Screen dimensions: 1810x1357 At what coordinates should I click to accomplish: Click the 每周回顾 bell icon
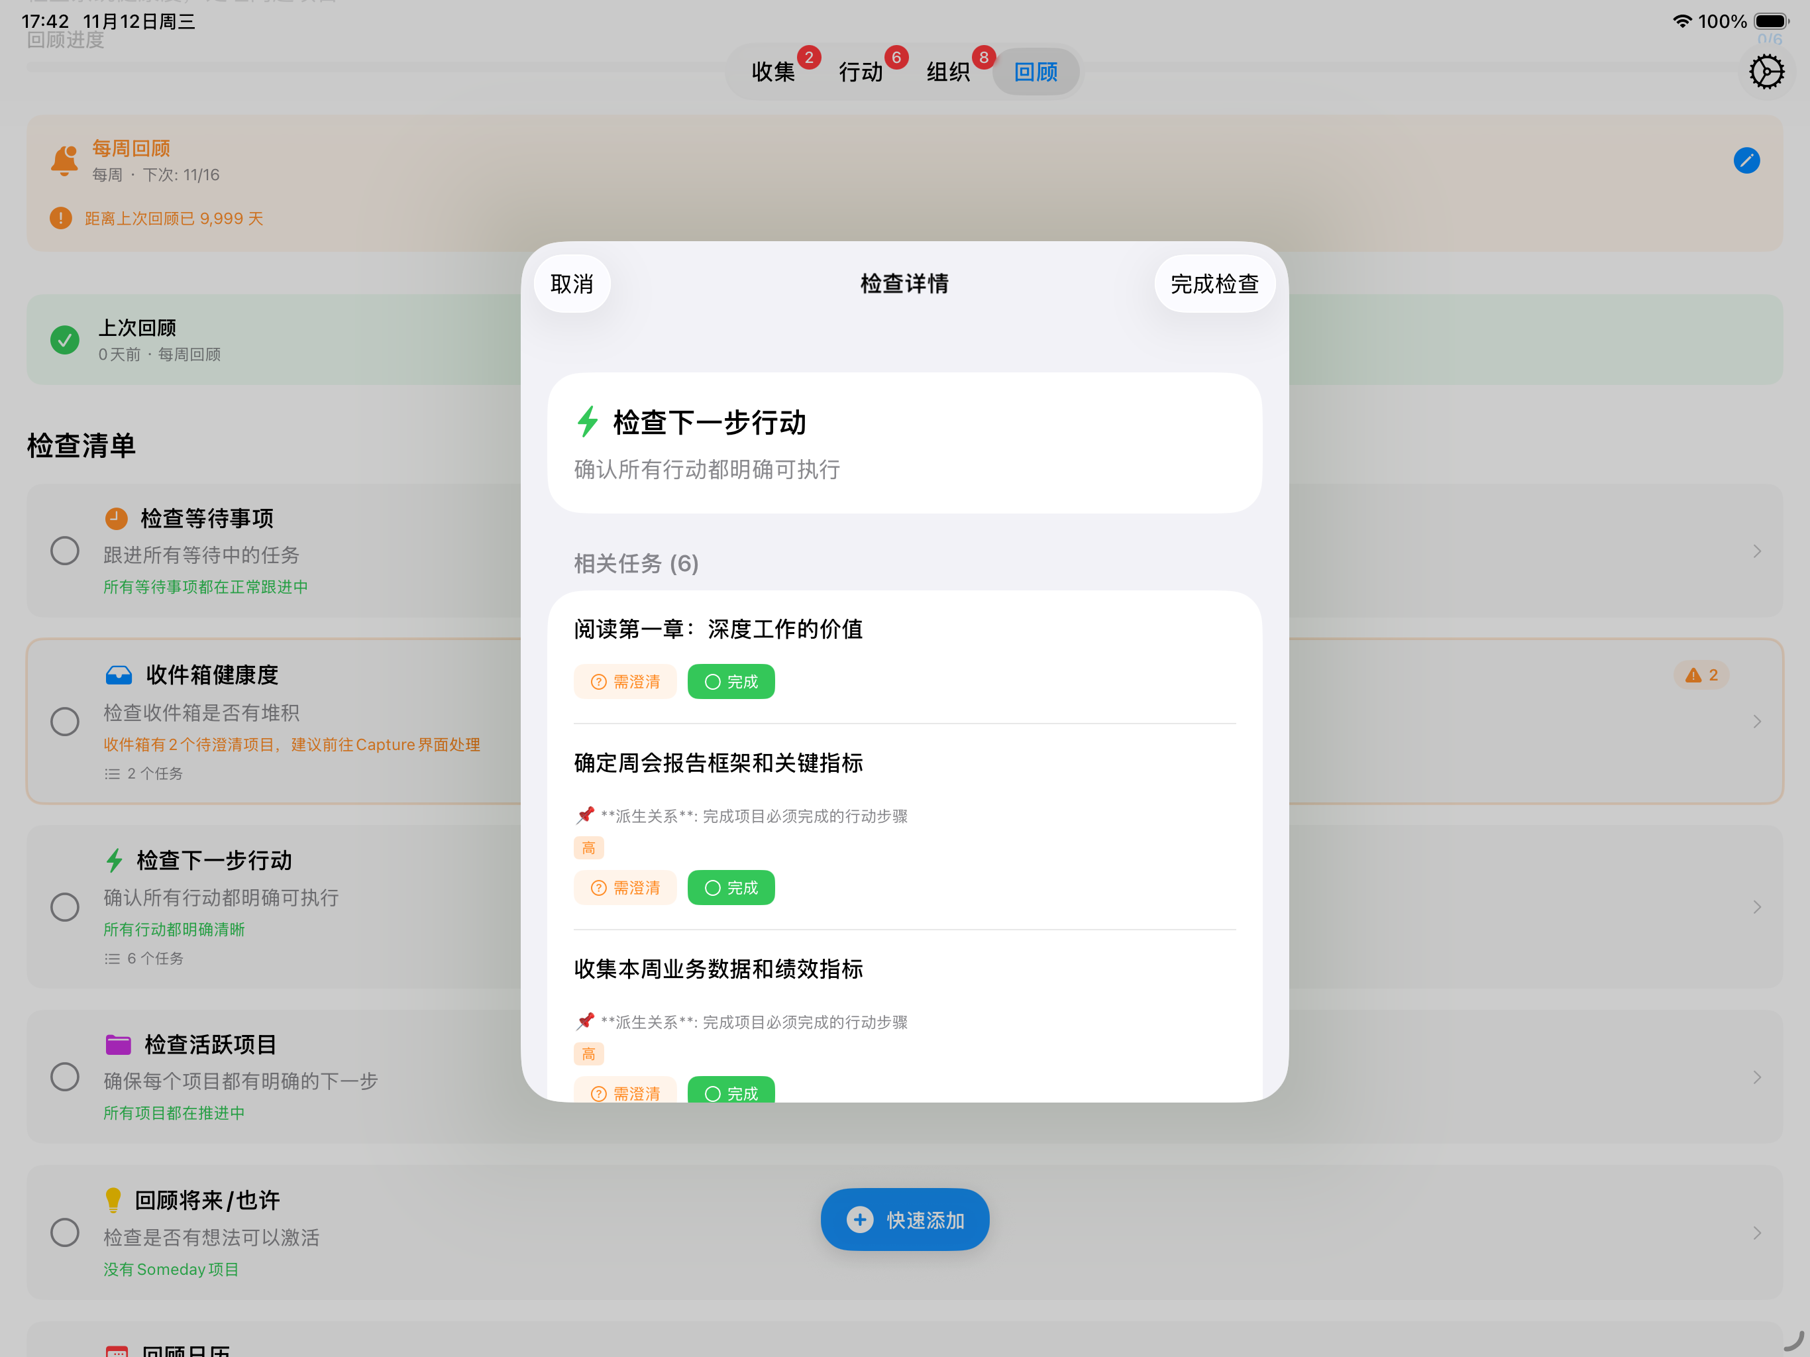(64, 160)
